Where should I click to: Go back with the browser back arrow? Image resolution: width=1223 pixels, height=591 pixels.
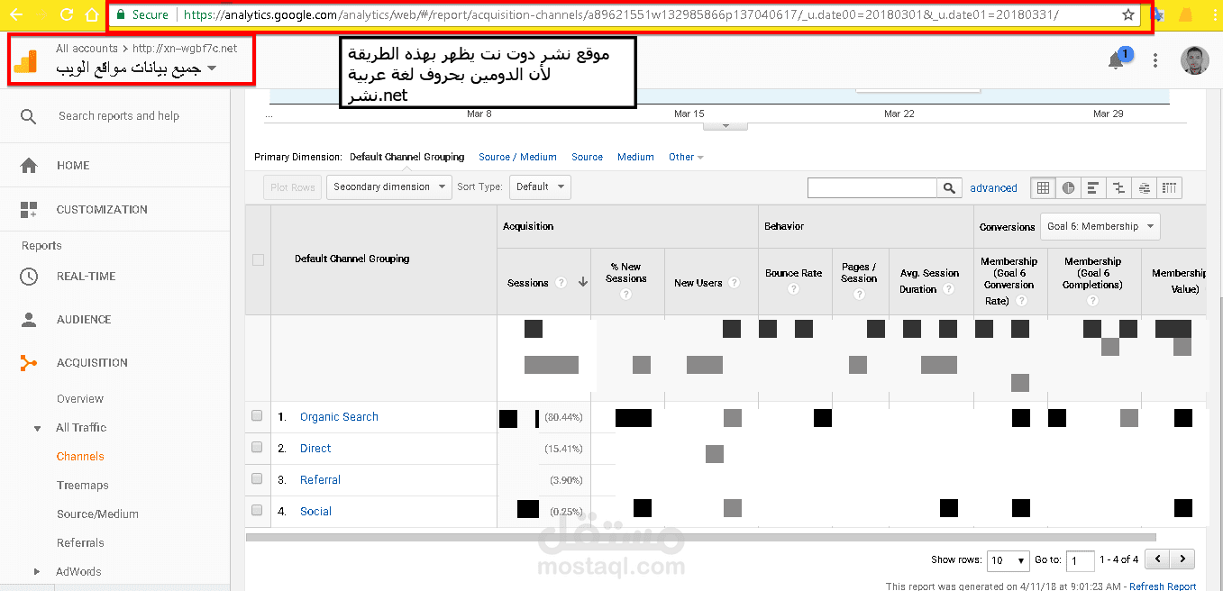(16, 14)
